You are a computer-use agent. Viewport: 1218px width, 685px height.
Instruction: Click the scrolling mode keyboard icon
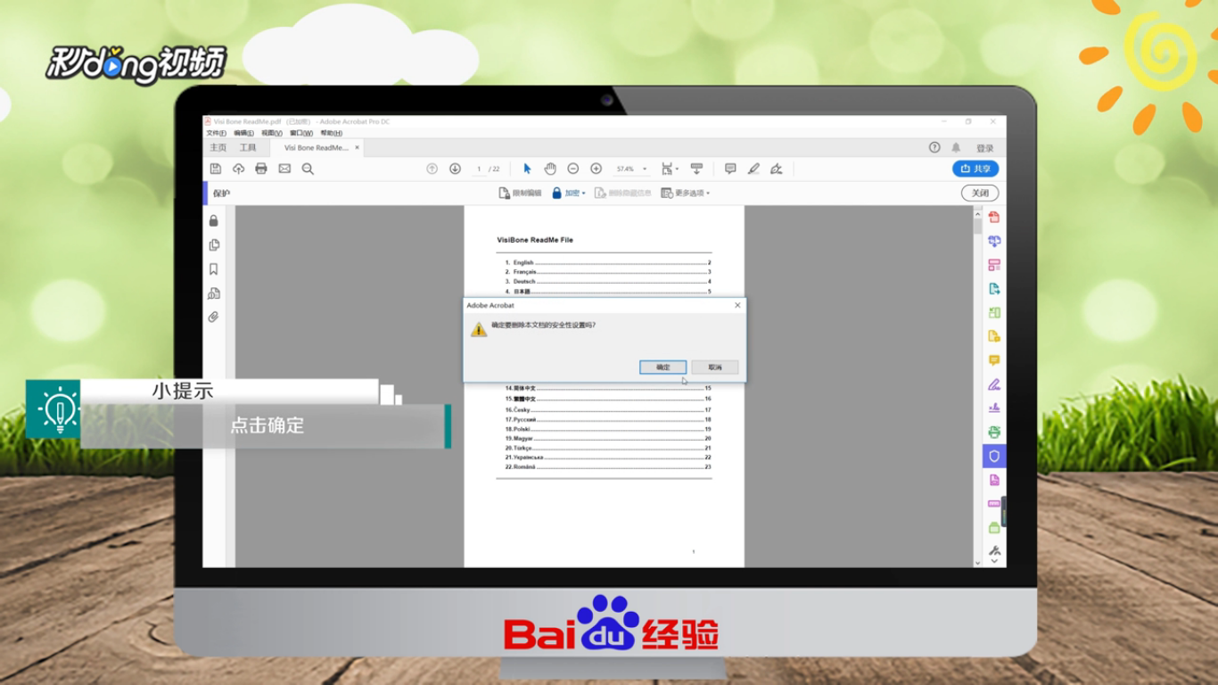696,169
